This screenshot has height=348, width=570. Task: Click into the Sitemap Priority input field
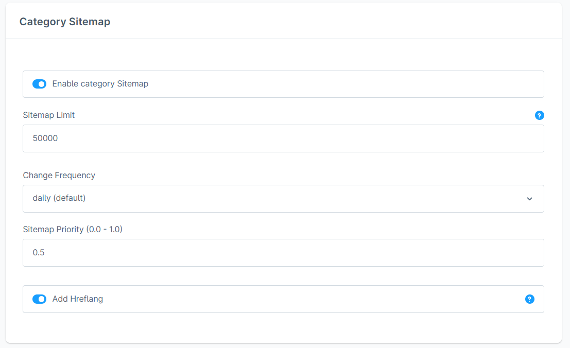(283, 253)
